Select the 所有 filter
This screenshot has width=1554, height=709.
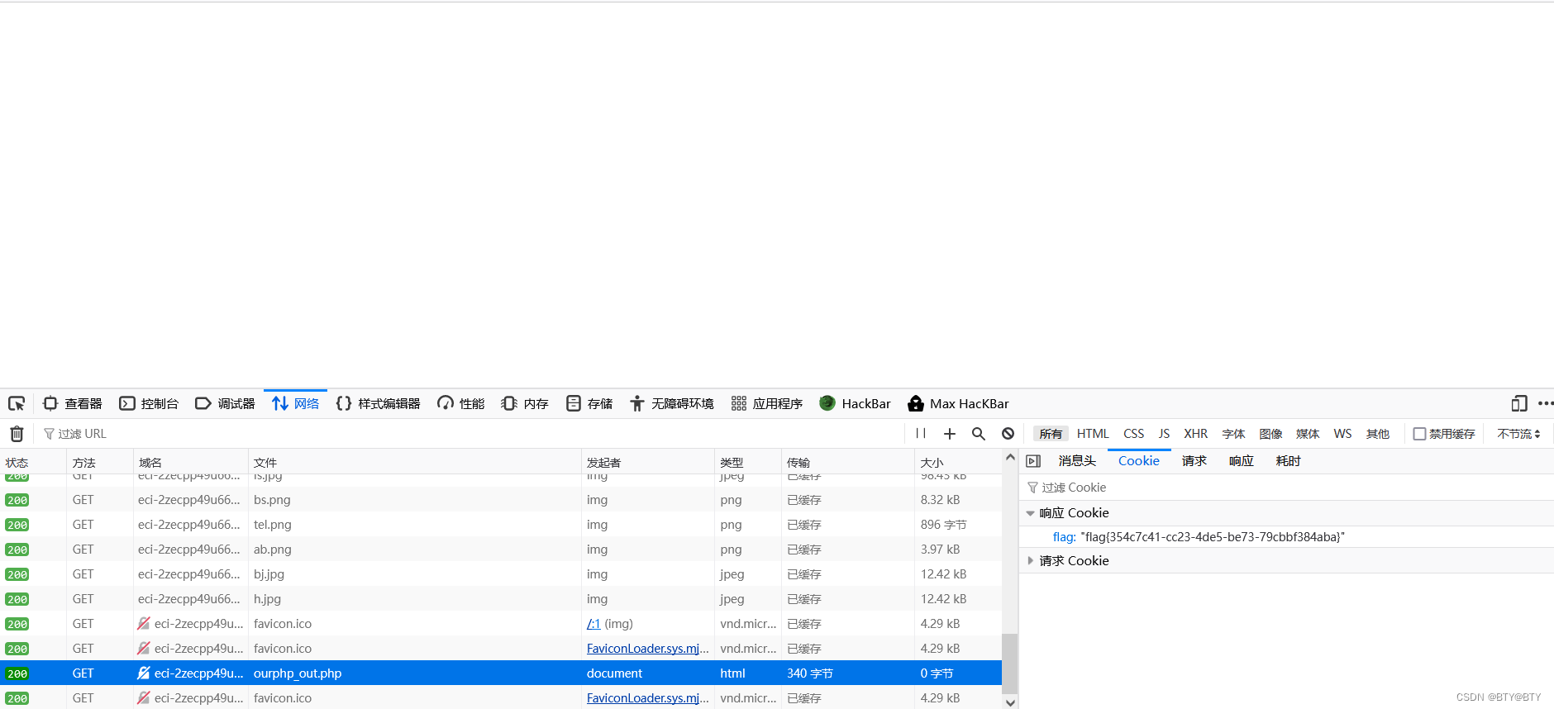pos(1051,434)
